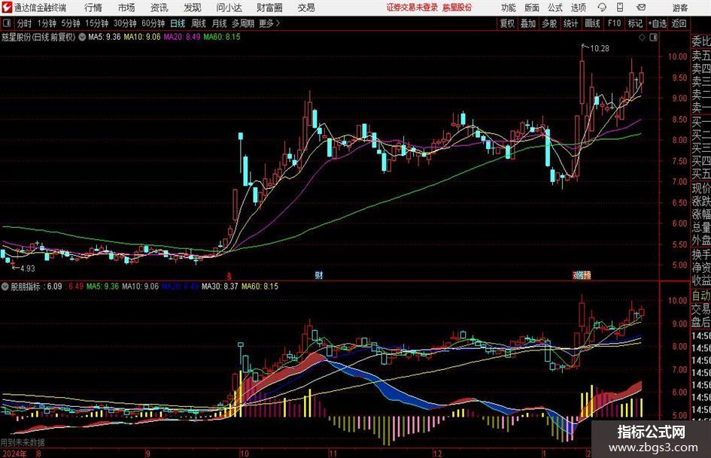Click the 用到未来数据 warning text
The image size is (711, 458).
23,442
